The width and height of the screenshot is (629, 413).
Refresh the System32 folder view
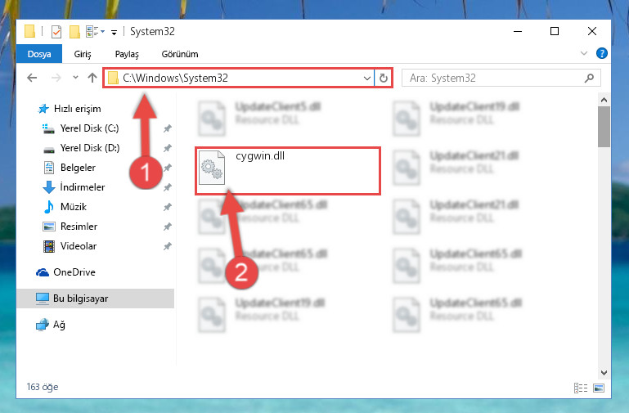click(x=384, y=79)
